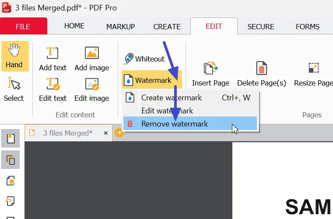The image size is (333, 219).
Task: Open the Watermark dropdown button
Action: (152, 80)
